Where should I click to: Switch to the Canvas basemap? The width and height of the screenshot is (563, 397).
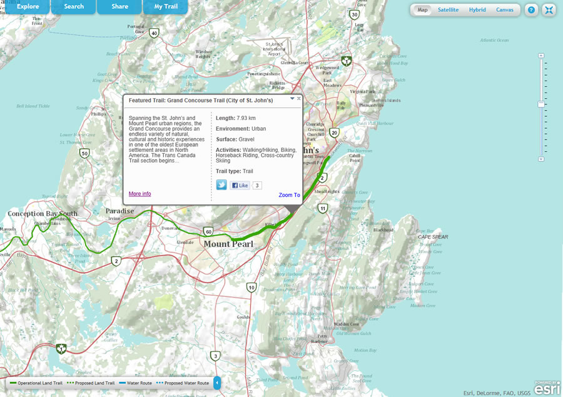504,9
